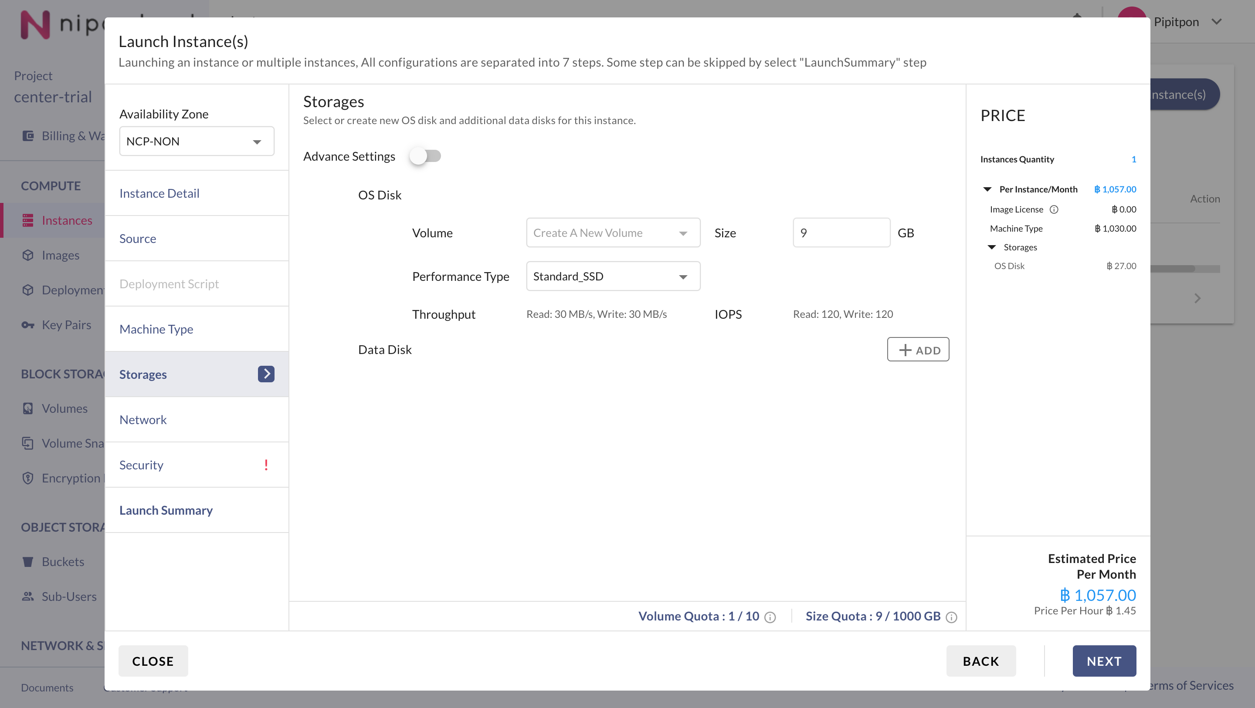Open the Pipitpon user menu dropdown
The image size is (1255, 708).
pyautogui.click(x=1217, y=22)
